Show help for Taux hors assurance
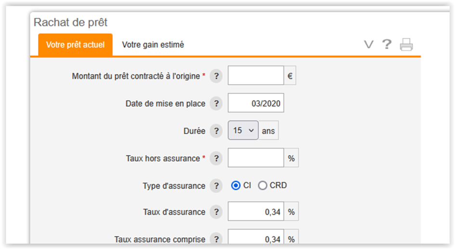This screenshot has width=455, height=249. (216, 158)
